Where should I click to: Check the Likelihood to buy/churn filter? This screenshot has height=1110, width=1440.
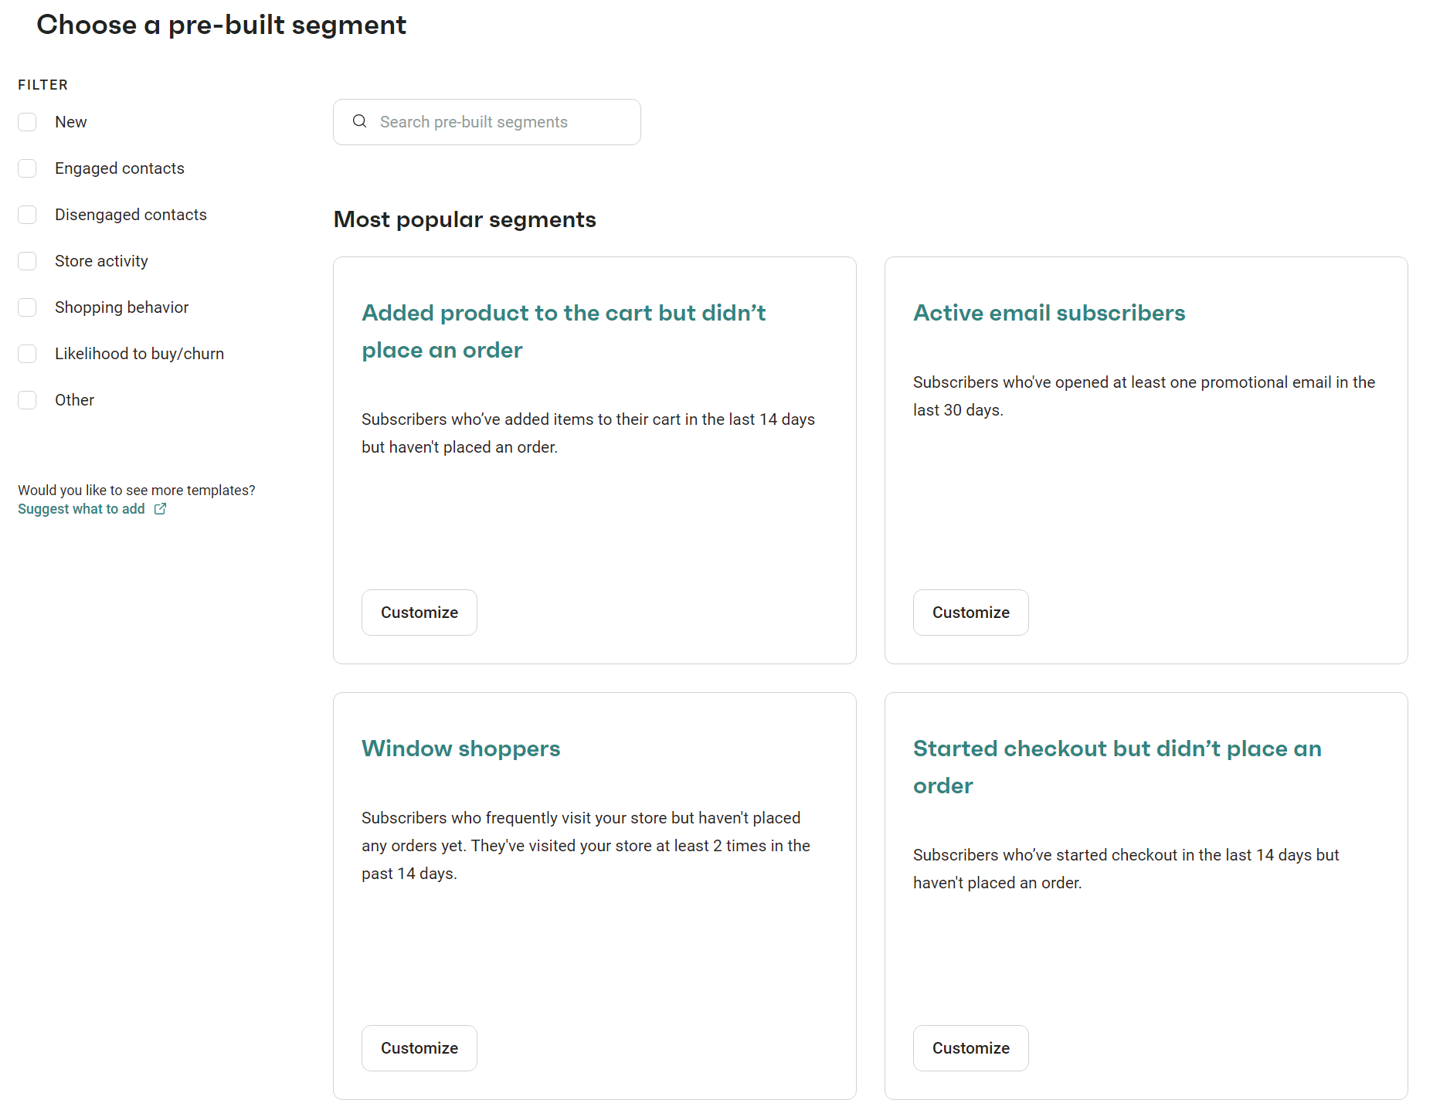click(x=27, y=354)
